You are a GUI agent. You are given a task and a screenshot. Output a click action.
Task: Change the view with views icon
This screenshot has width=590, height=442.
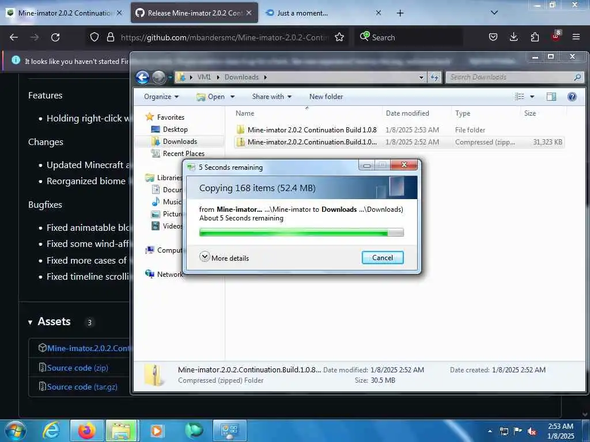(x=520, y=97)
